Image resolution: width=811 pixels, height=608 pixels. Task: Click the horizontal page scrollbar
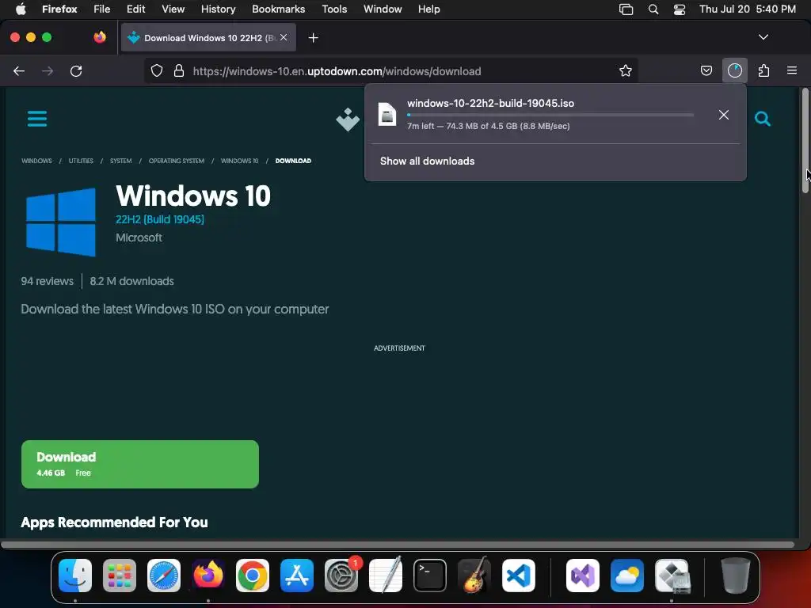(x=398, y=545)
